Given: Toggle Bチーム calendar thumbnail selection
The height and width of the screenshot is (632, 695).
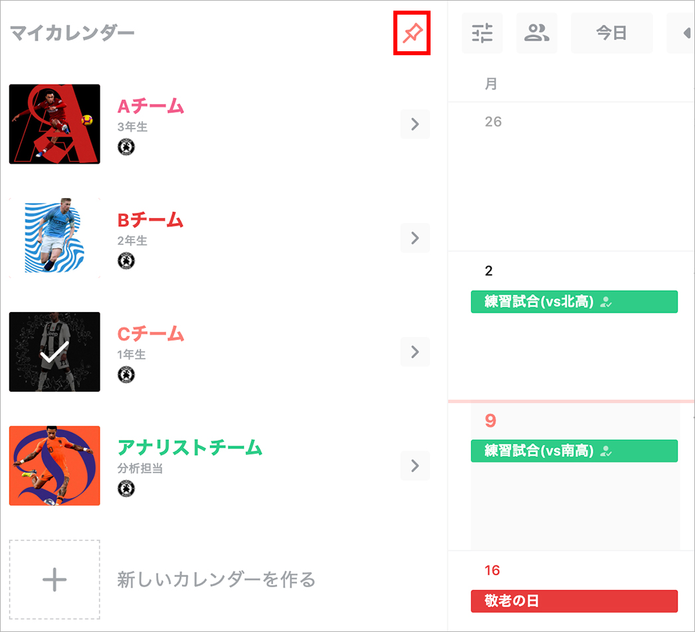Looking at the screenshot, I should coord(54,238).
